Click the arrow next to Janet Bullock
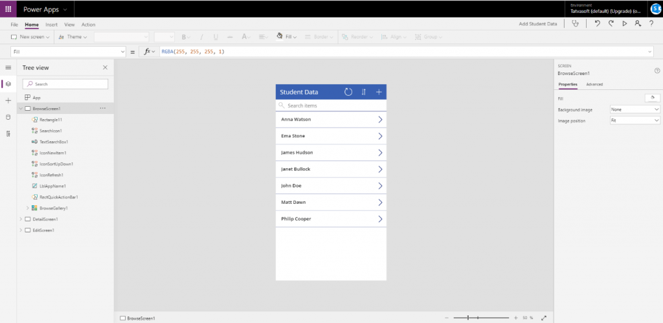Image resolution: width=663 pixels, height=323 pixels. point(380,169)
